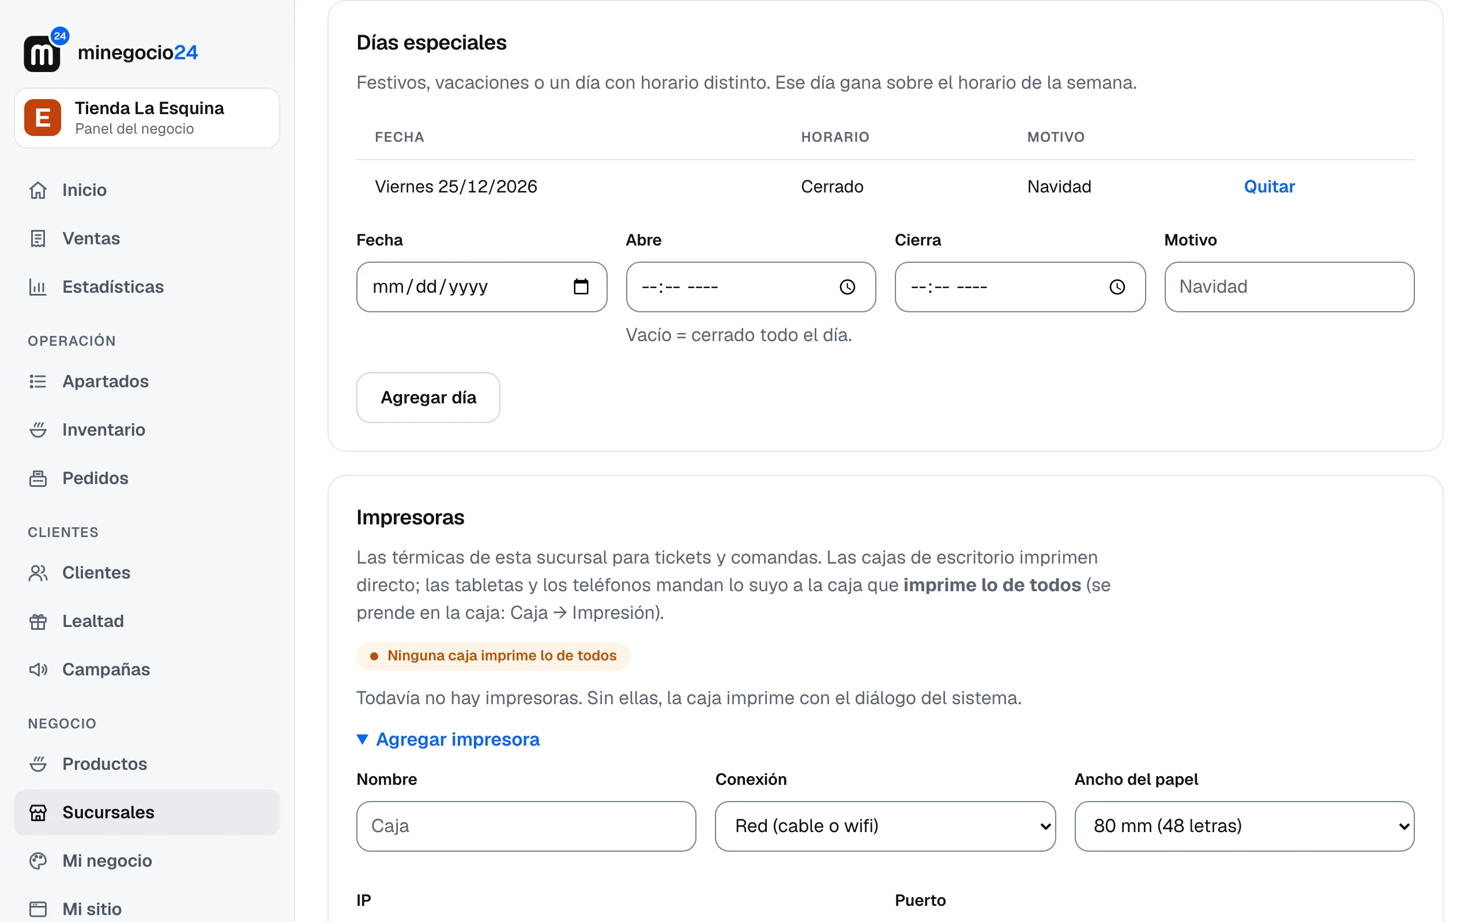
Task: Open the clock picker in Abre field
Action: [847, 286]
